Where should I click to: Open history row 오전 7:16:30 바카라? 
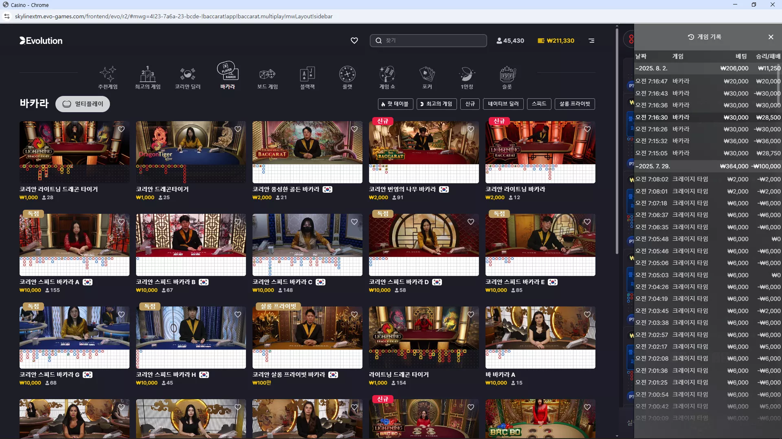pos(708,117)
